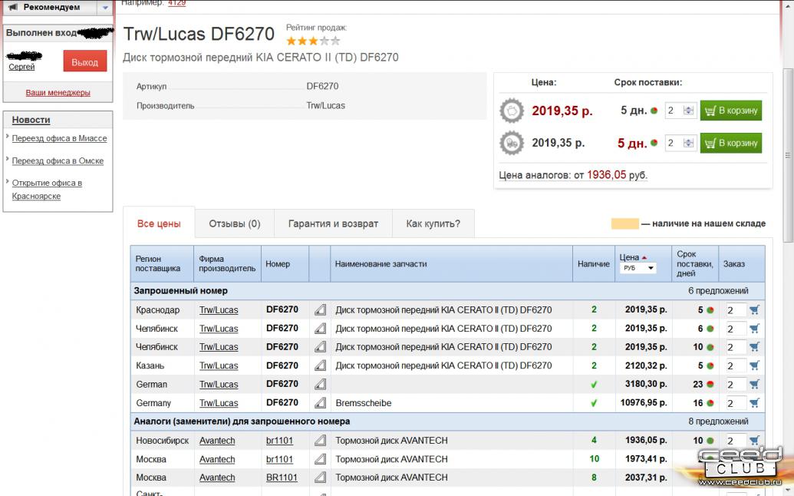Open Trw/Lucas manufacturer link in Краснодар row
Viewport: 794px width, 496px height.
[x=219, y=310]
